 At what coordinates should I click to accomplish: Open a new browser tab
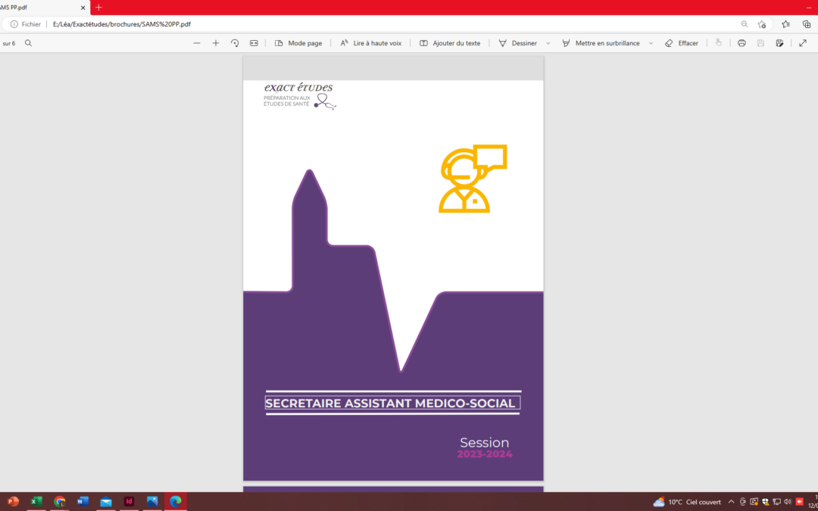click(98, 8)
